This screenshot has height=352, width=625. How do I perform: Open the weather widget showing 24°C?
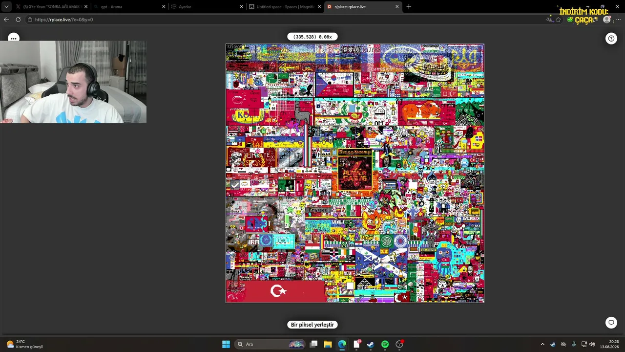coord(24,344)
